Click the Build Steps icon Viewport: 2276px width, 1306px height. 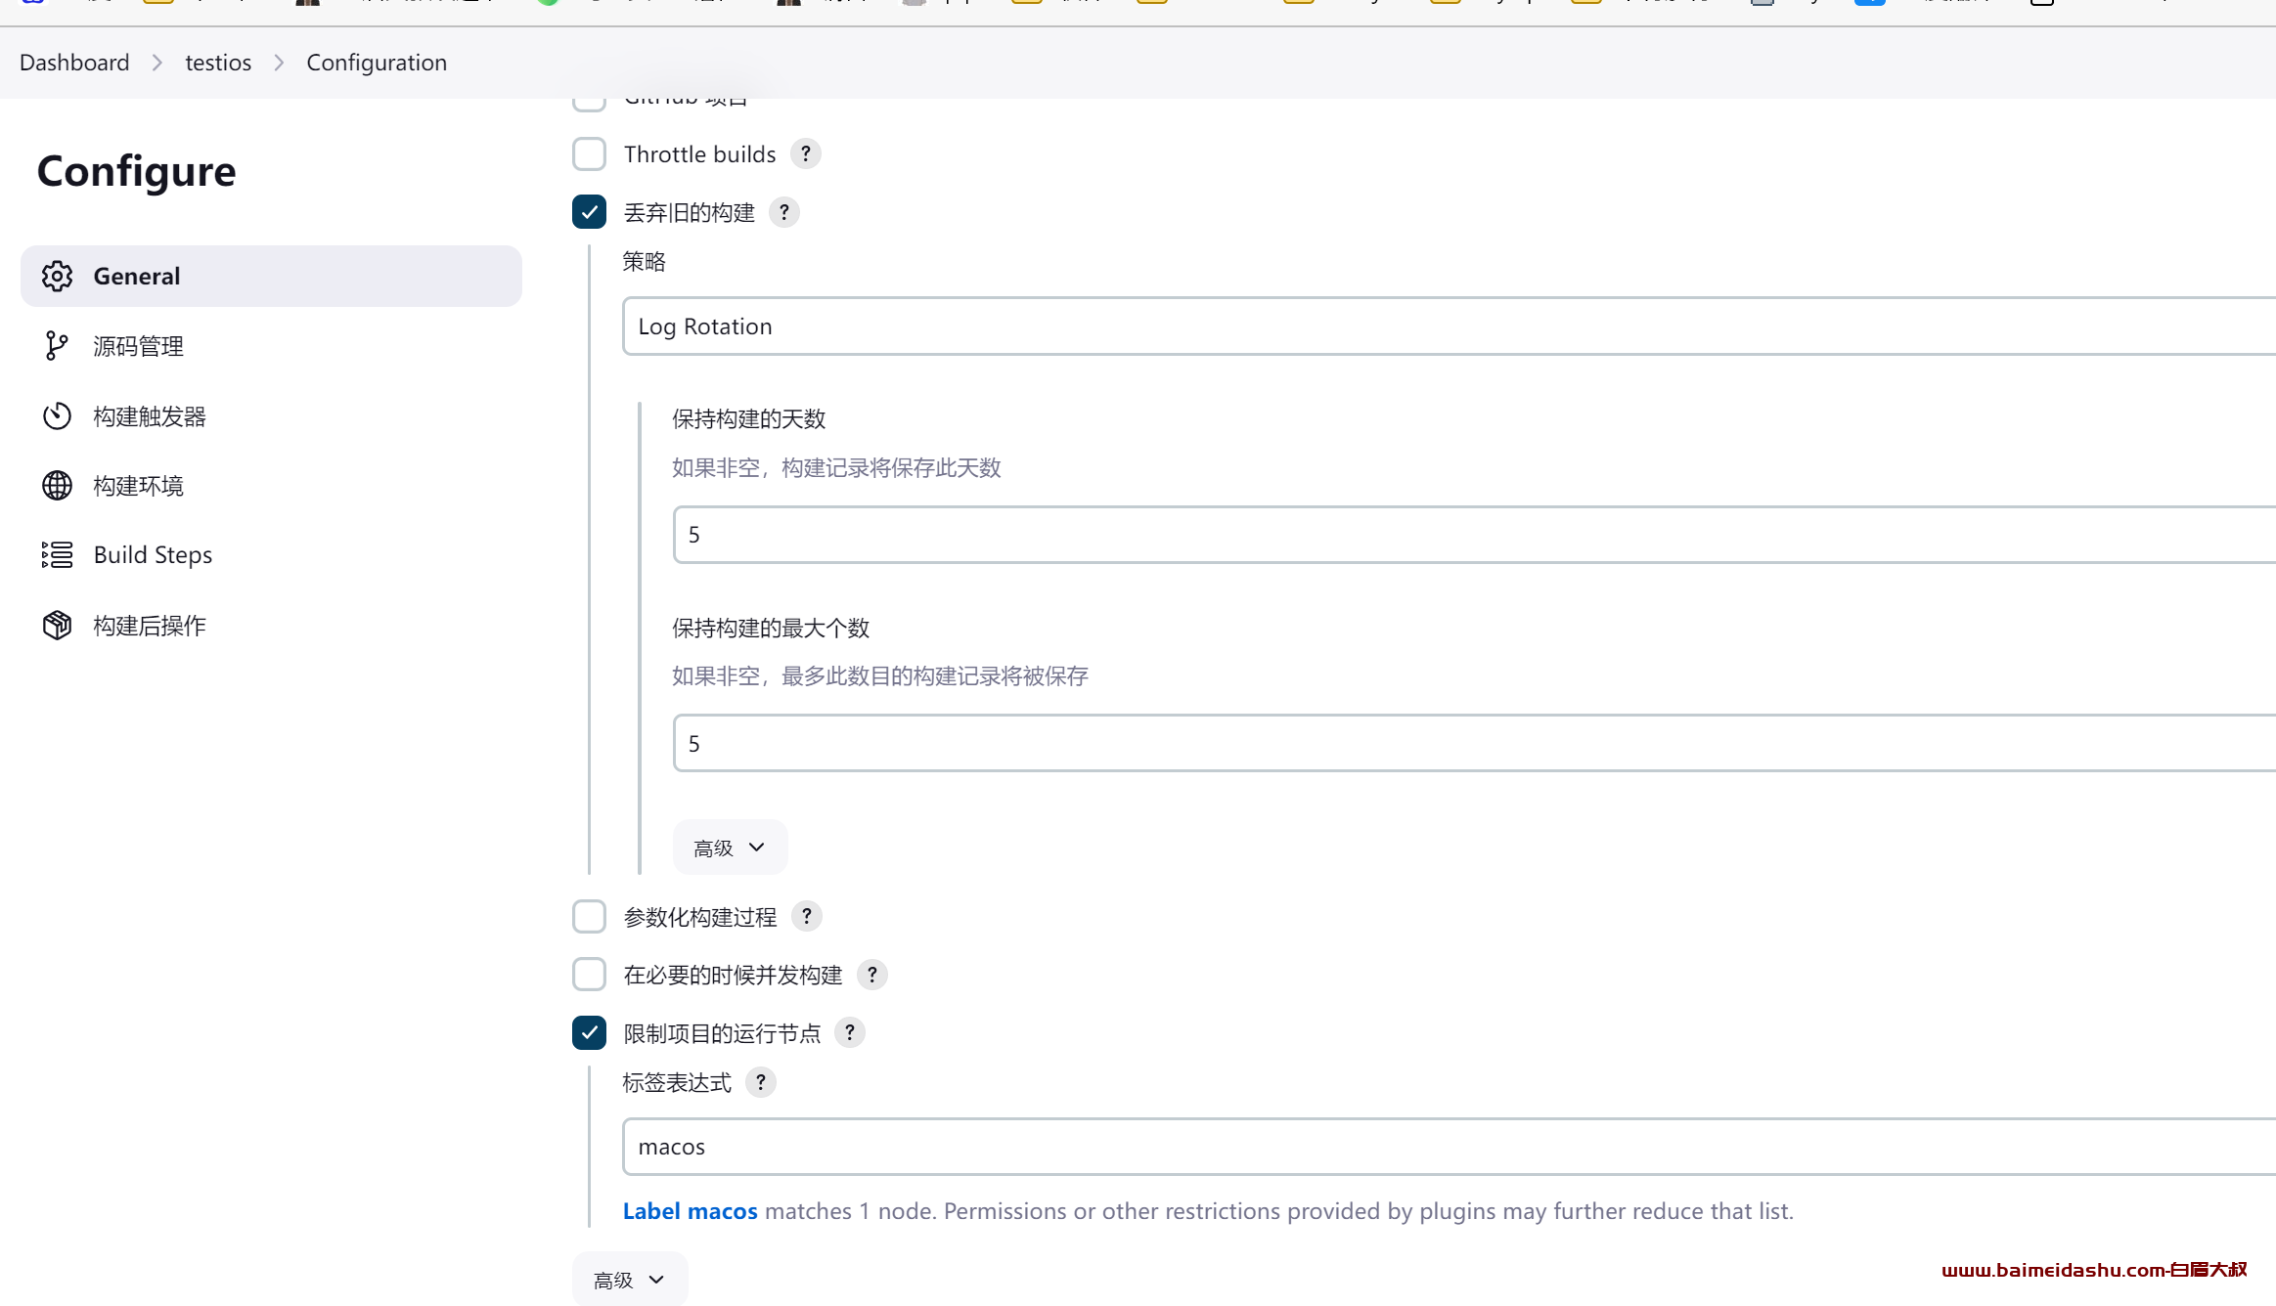tap(55, 554)
